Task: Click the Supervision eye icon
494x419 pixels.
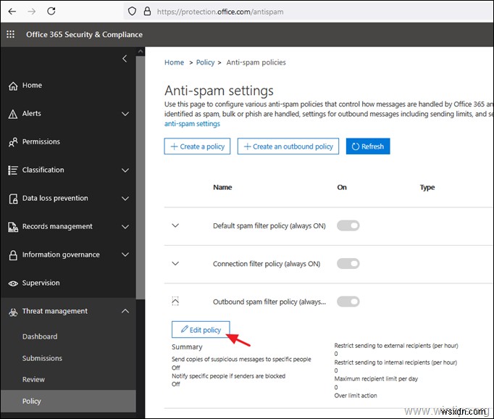Action: 13,283
